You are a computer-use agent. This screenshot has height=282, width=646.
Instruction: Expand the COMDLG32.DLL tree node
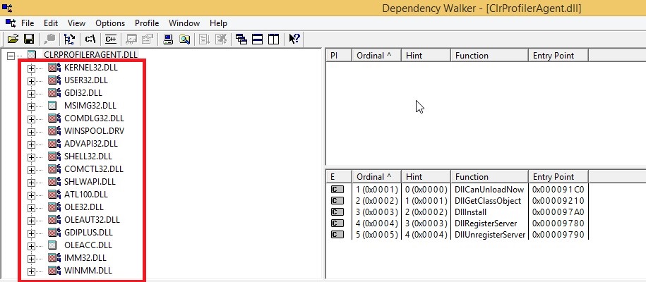[x=31, y=119]
